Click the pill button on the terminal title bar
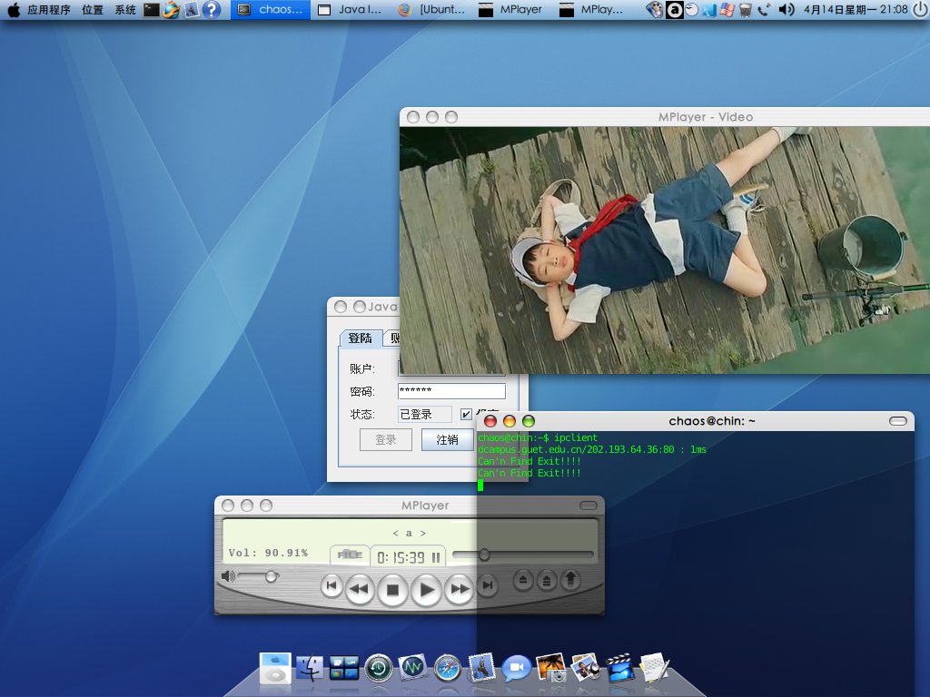930x697 pixels. (898, 421)
